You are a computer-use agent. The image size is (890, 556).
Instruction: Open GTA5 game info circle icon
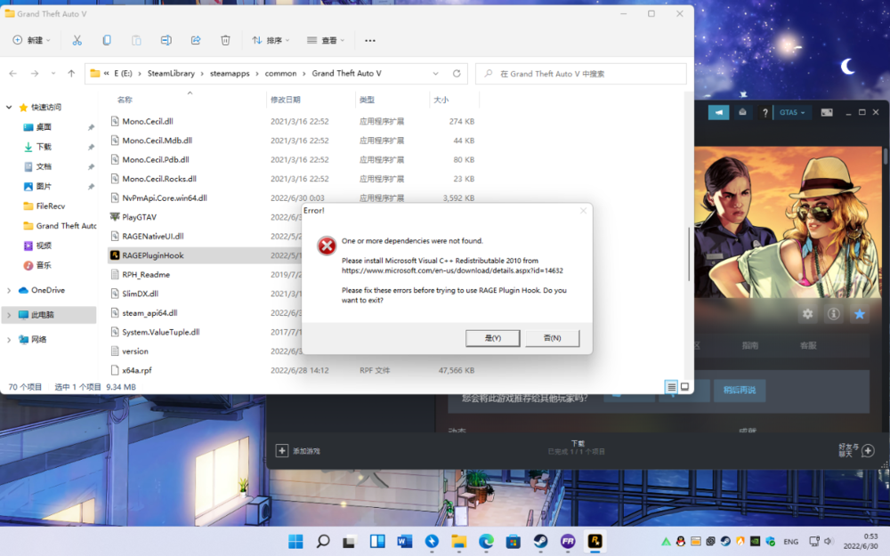coord(833,314)
